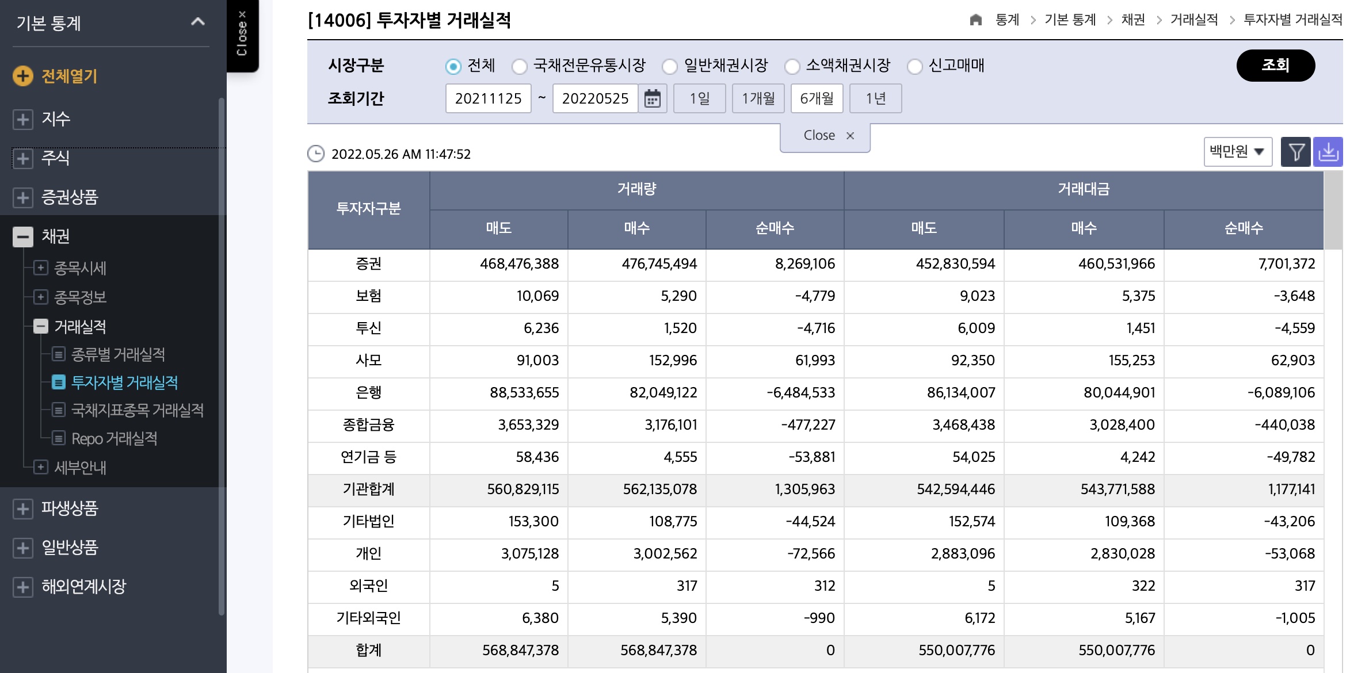Image resolution: width=1350 pixels, height=673 pixels.
Task: Open 투자자별 거래실적 page in sidebar
Action: tap(124, 383)
